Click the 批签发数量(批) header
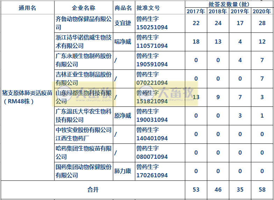Viewport: 274px width, 200px height. coord(229,4)
